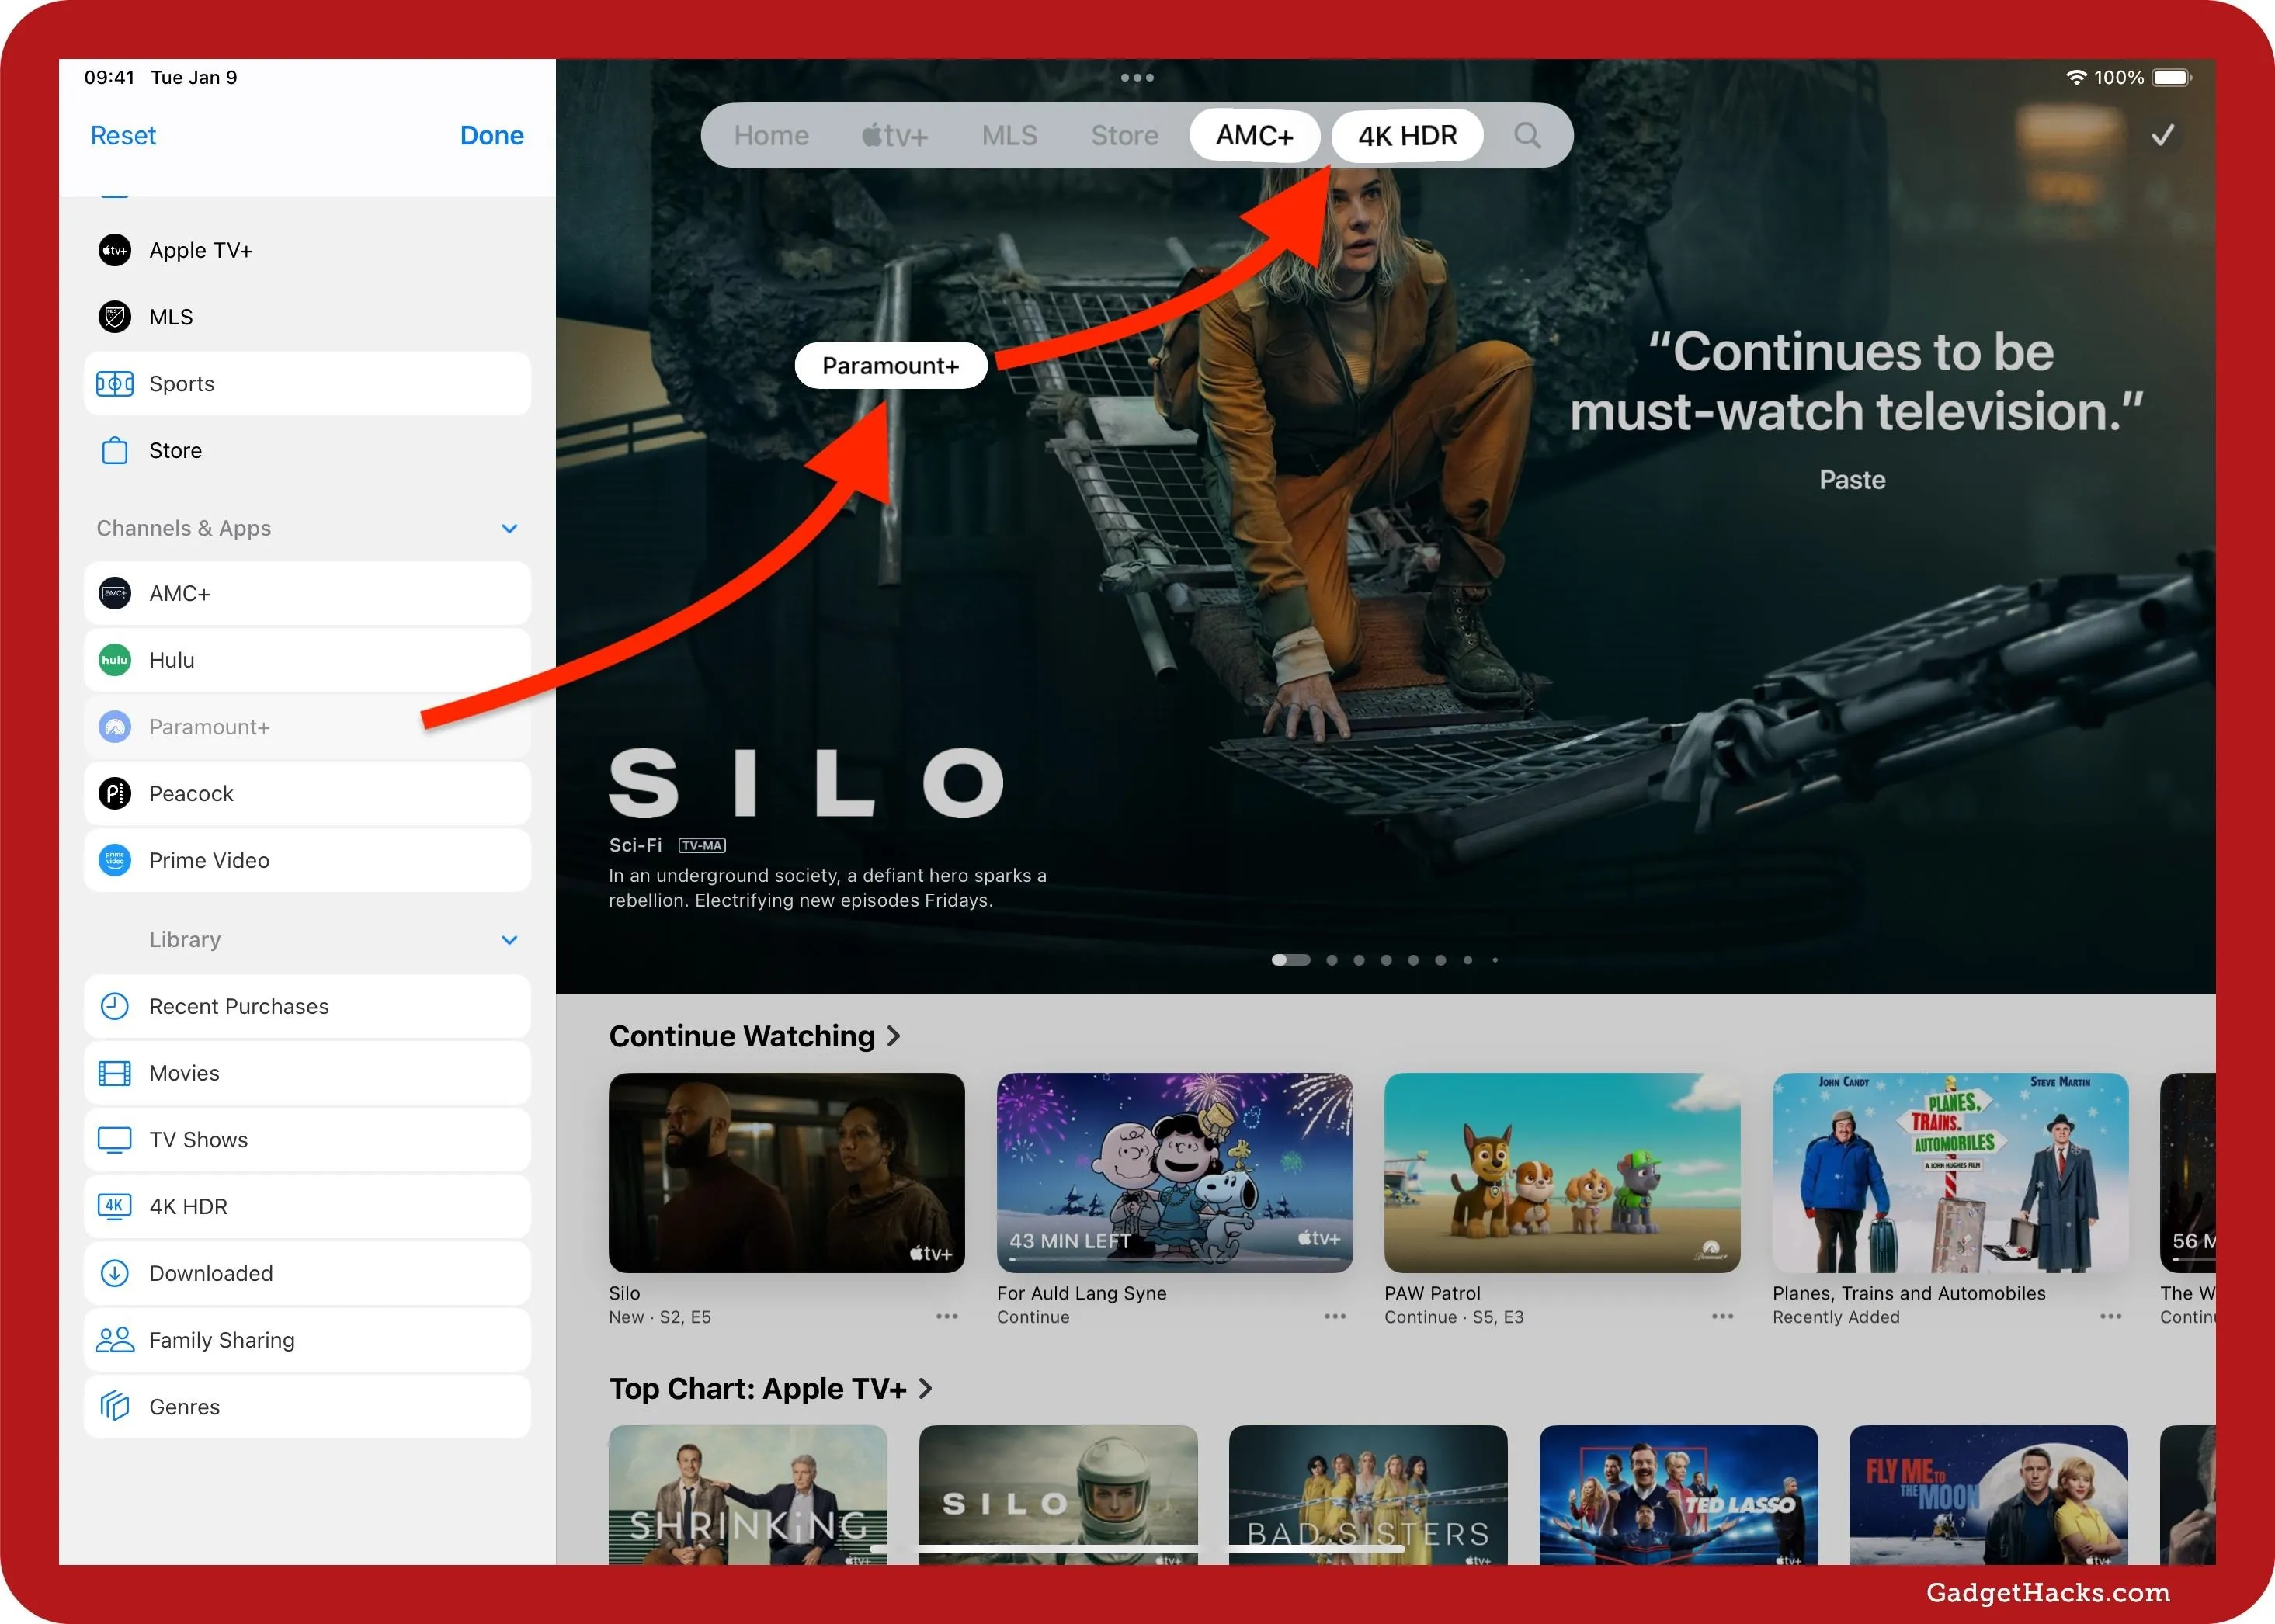Select the AMC+ channel icon
Screen dimensions: 2275x1624
(x=115, y=594)
